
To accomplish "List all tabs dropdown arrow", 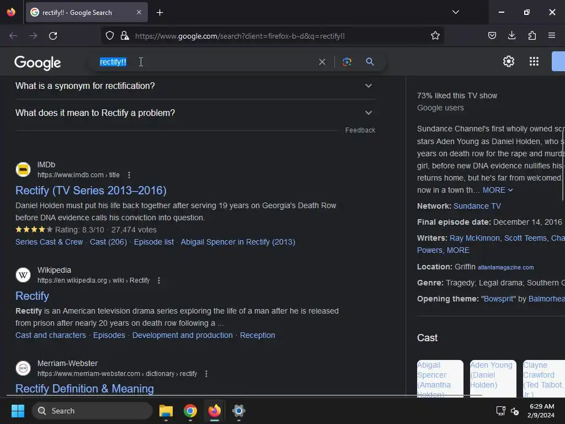I will (456, 12).
